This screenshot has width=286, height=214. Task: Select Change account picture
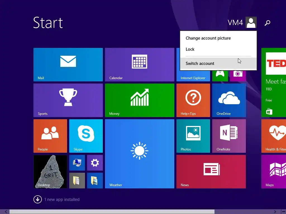[x=208, y=38]
